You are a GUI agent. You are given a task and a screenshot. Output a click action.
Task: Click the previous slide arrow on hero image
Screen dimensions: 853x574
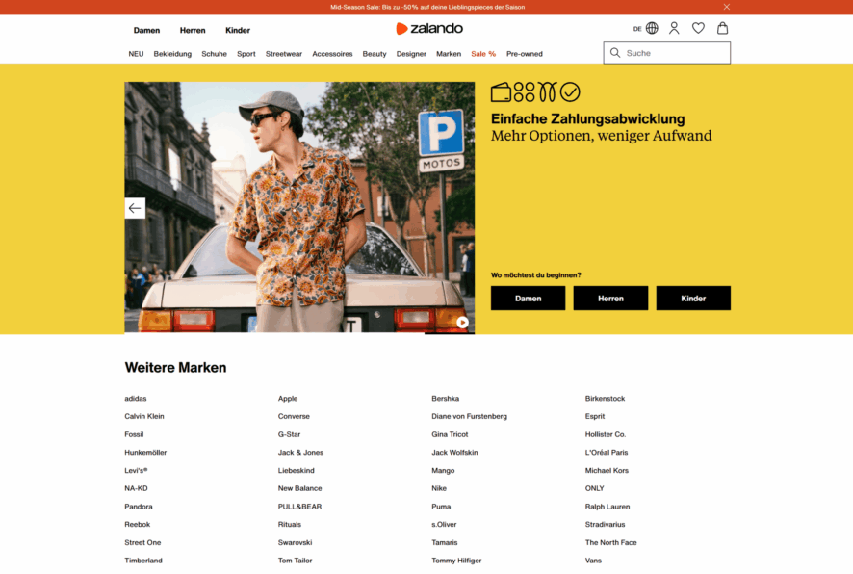click(135, 208)
